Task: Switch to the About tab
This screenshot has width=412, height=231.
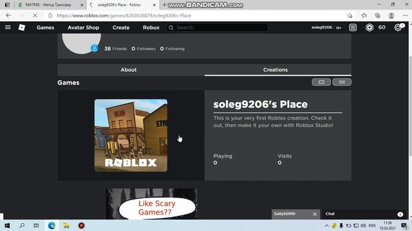Action: coord(129,70)
